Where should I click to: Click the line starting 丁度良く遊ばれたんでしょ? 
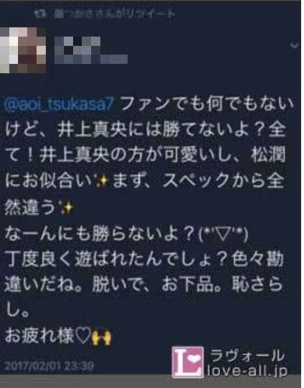tap(144, 260)
